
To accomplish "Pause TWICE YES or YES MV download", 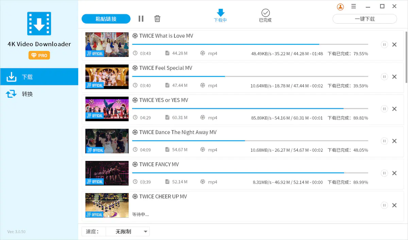I will 384,109.
